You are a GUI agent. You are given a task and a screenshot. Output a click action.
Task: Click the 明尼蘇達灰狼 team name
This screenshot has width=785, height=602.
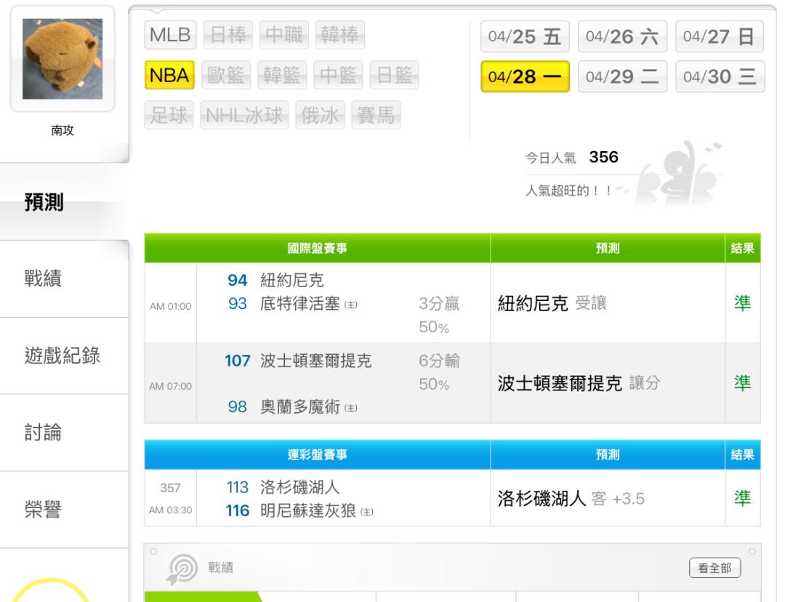pos(307,511)
